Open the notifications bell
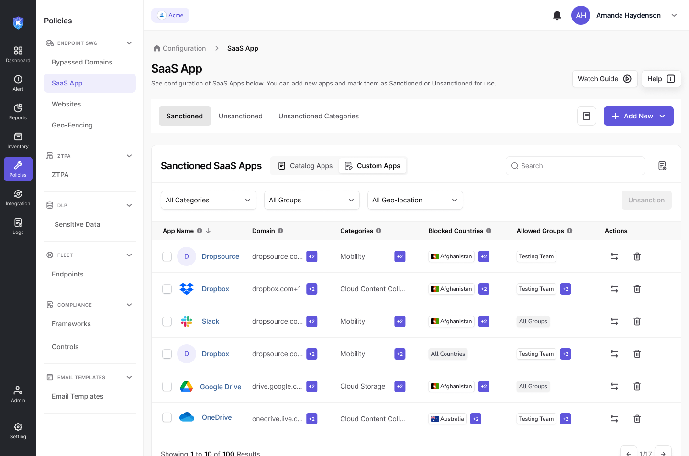The image size is (689, 456). point(557,15)
